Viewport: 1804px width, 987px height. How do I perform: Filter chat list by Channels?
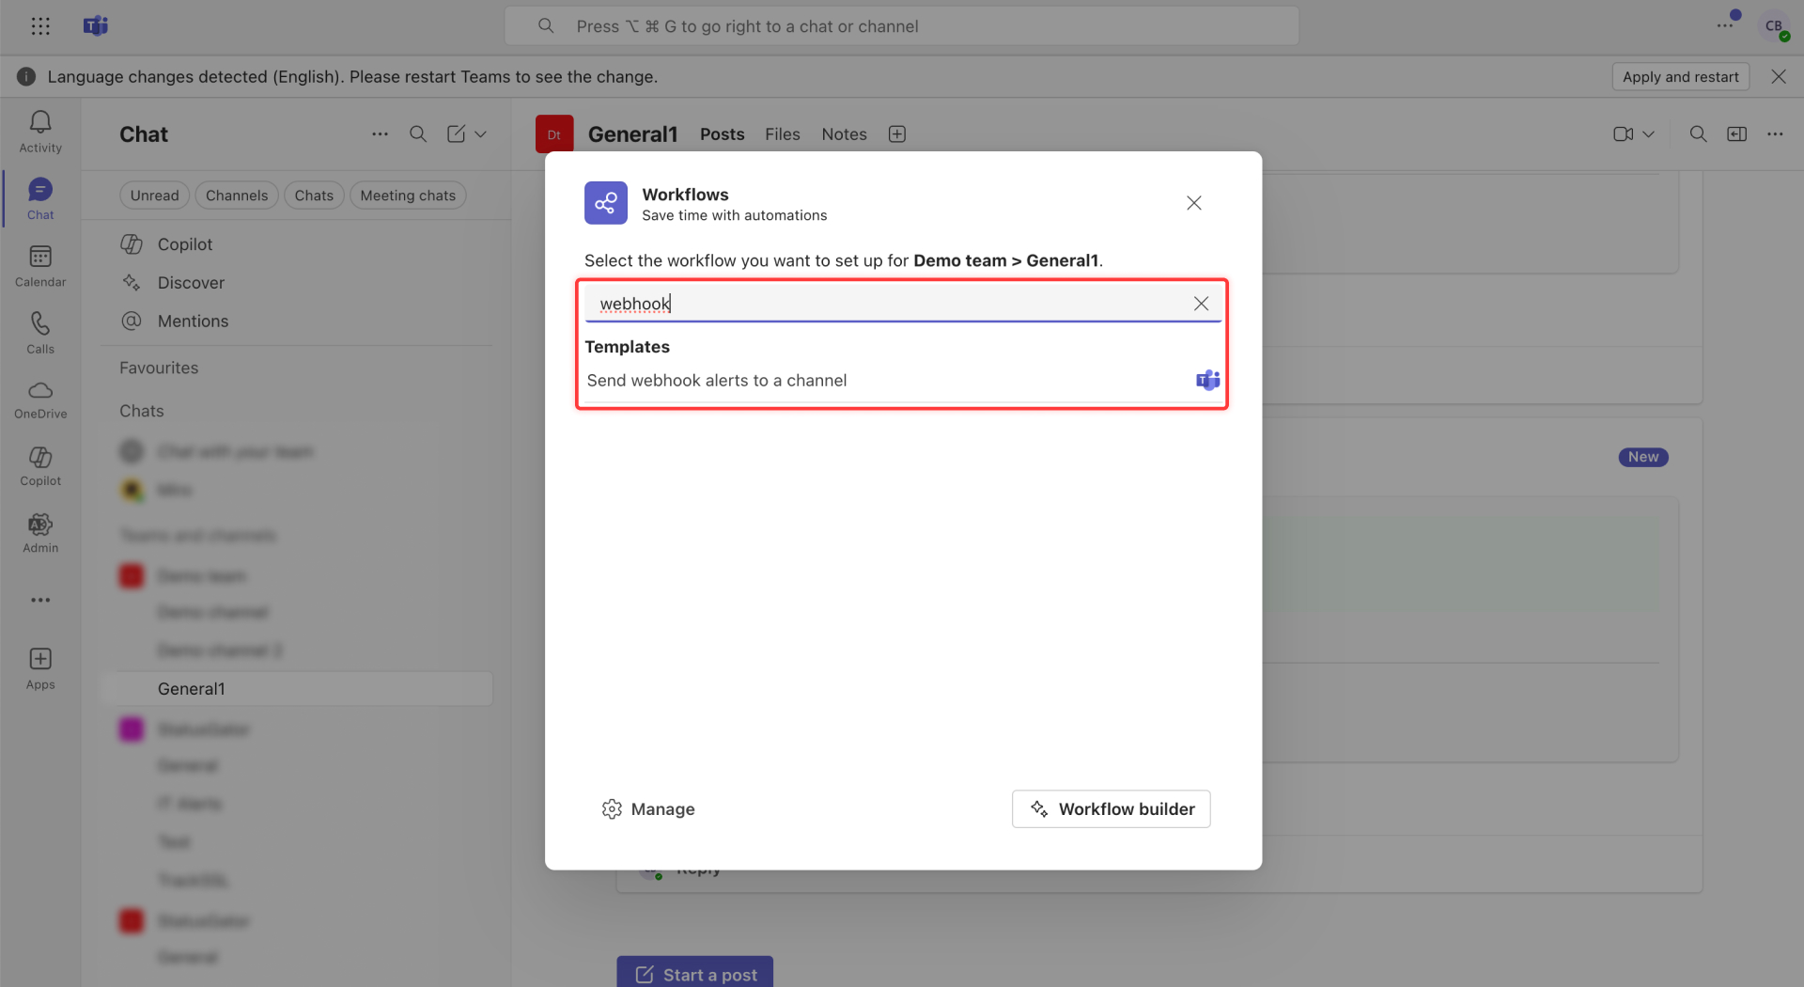[237, 196]
